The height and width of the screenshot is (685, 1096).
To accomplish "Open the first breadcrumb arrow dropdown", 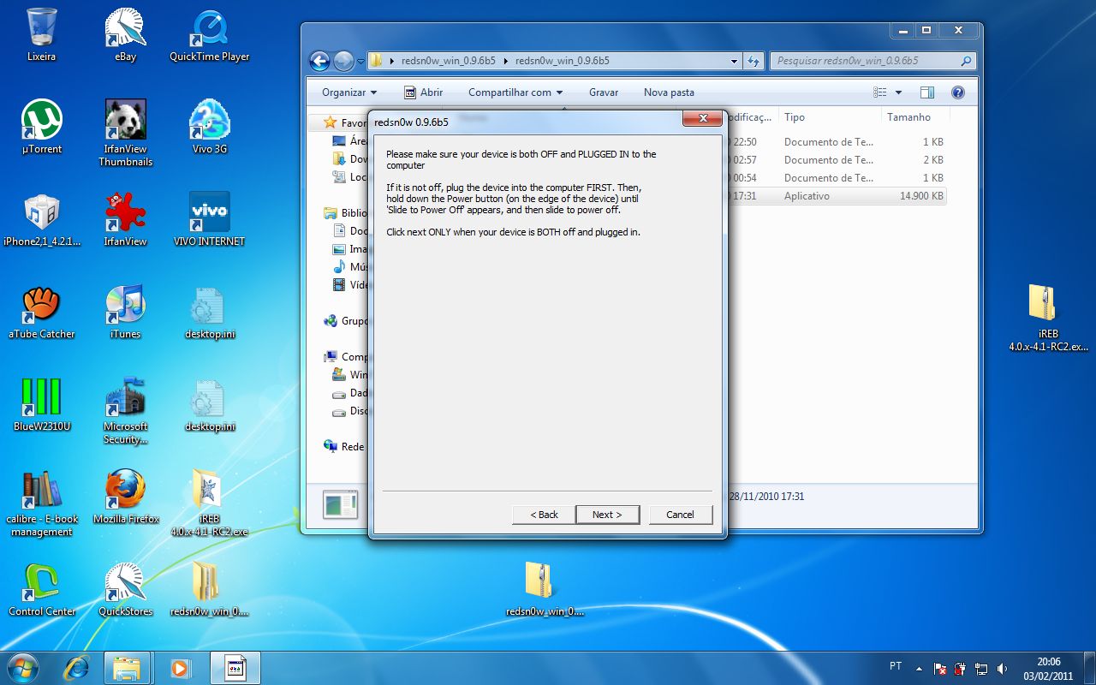I will click(x=392, y=61).
